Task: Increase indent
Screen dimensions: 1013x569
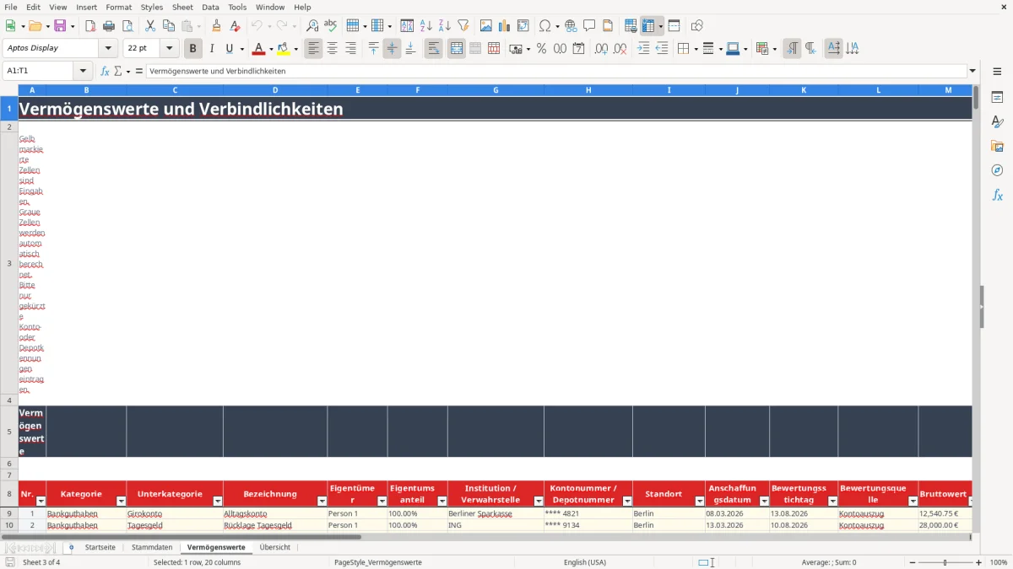Action: pyautogui.click(x=643, y=49)
